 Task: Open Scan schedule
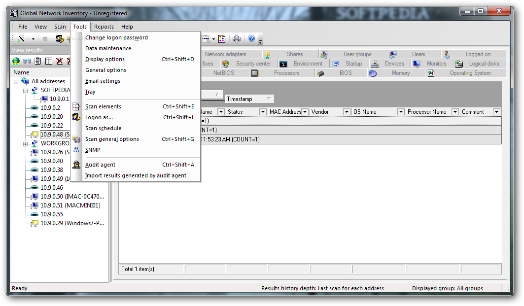point(136,128)
